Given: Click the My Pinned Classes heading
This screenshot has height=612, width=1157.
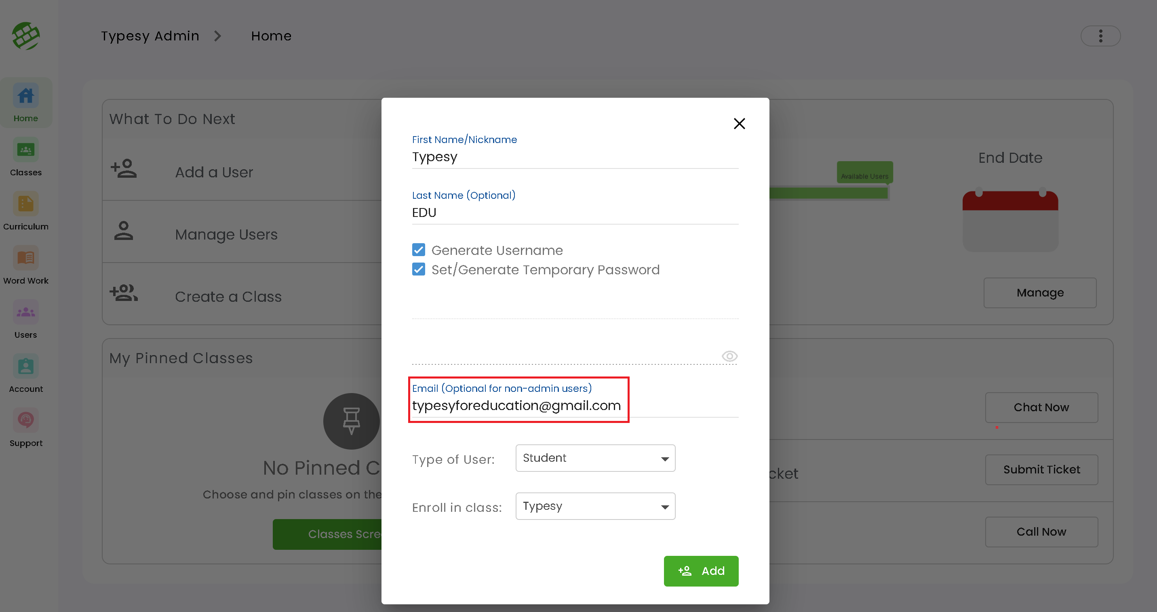Looking at the screenshot, I should [x=181, y=358].
